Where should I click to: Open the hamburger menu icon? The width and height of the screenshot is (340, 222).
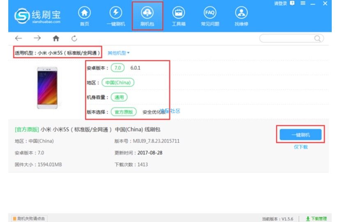[303, 3]
